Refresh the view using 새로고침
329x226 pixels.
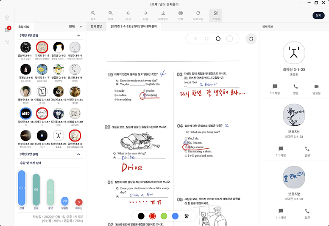[198, 15]
